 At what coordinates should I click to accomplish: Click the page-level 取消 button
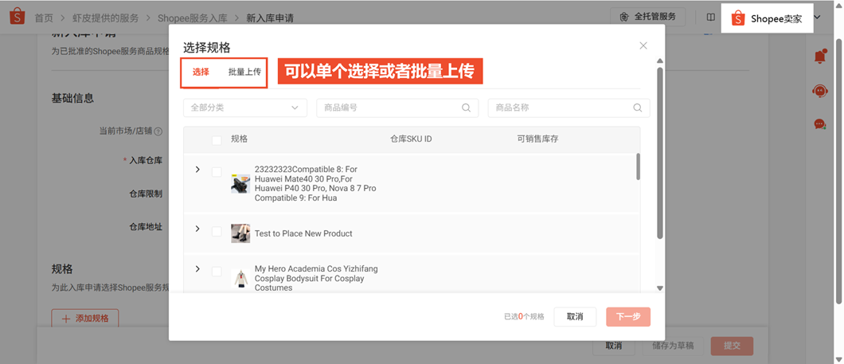point(614,346)
